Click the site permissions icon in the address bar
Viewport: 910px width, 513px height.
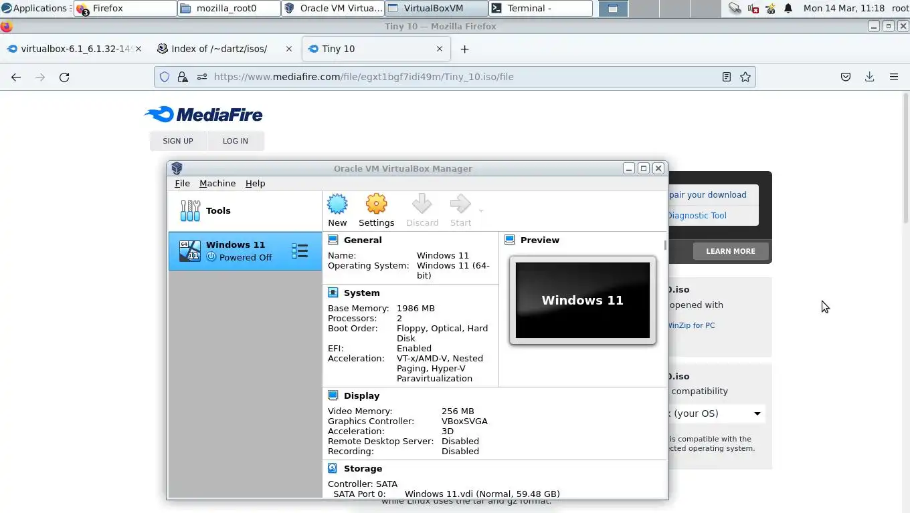(201, 77)
